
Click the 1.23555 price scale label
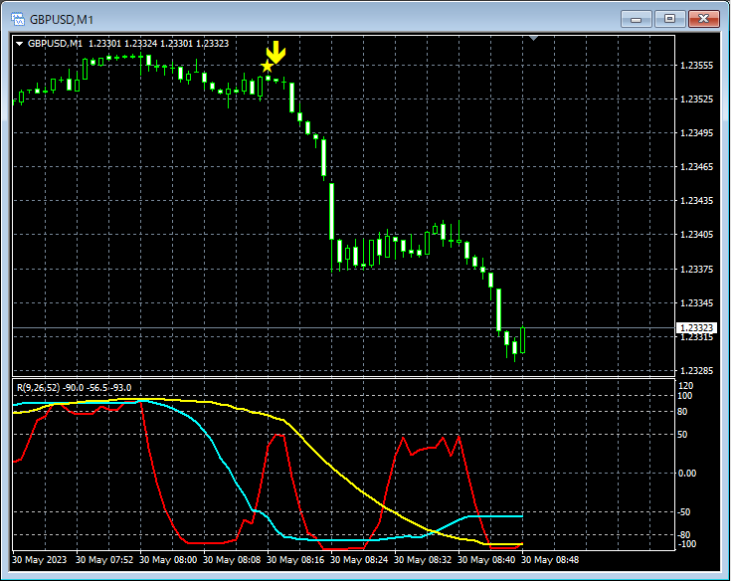click(696, 66)
